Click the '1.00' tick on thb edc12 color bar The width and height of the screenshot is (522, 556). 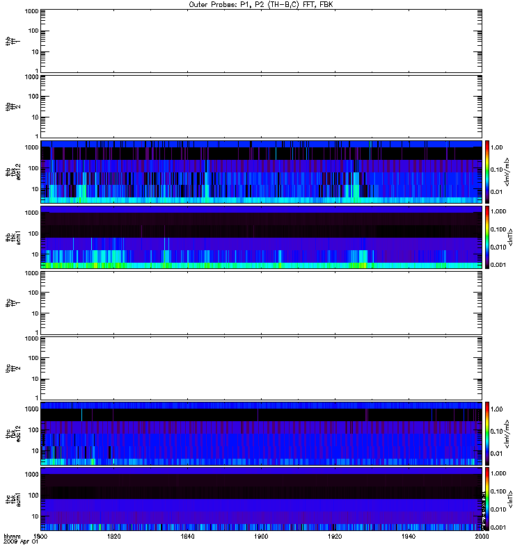point(496,147)
